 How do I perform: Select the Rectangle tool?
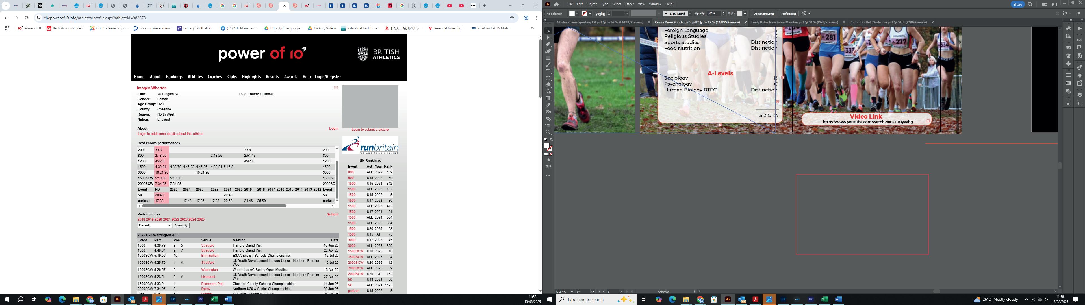coord(548,58)
